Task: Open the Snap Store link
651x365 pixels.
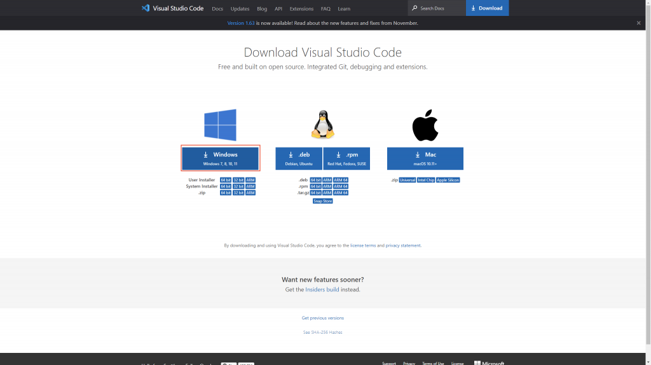Action: point(322,201)
